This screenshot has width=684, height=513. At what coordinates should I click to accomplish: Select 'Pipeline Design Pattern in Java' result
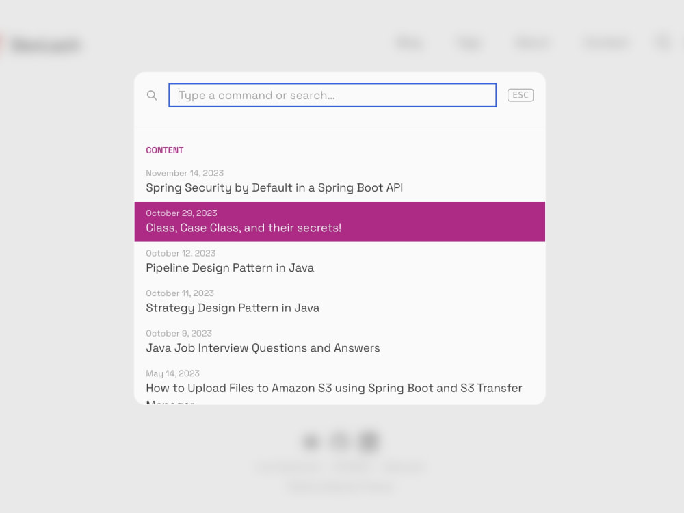[x=340, y=262]
